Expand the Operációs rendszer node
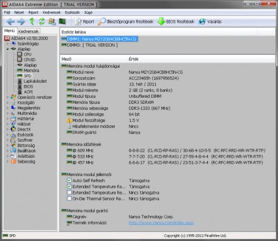Screen dimensions: 278x241 point(8,97)
